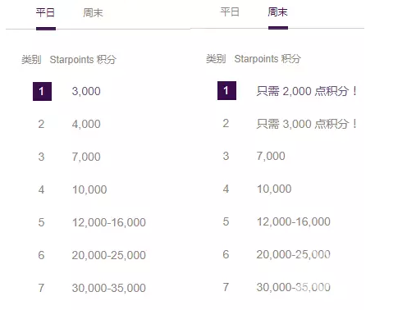
Task: Switch to 周末 tab in left table
Action: click(93, 13)
